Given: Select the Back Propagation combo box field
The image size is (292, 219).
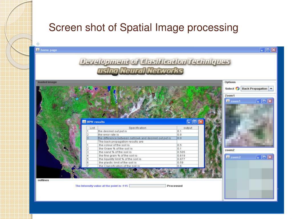Looking at the screenshot, I should click(x=257, y=89).
